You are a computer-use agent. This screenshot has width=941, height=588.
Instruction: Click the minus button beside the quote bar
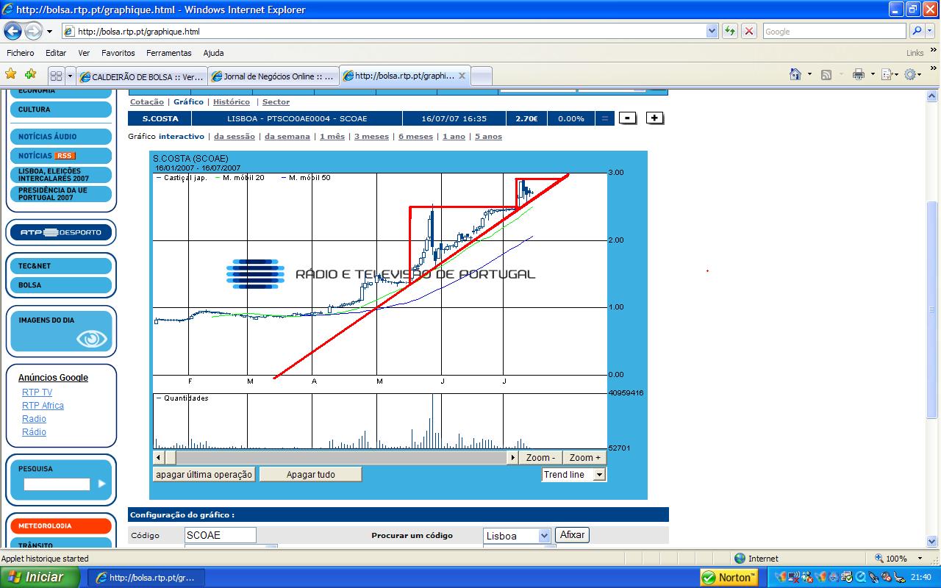click(628, 118)
